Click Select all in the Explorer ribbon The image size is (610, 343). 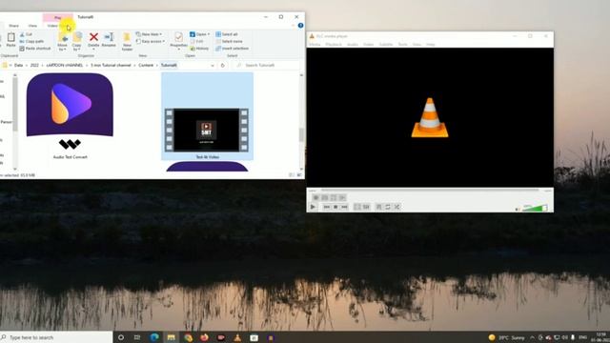227,34
